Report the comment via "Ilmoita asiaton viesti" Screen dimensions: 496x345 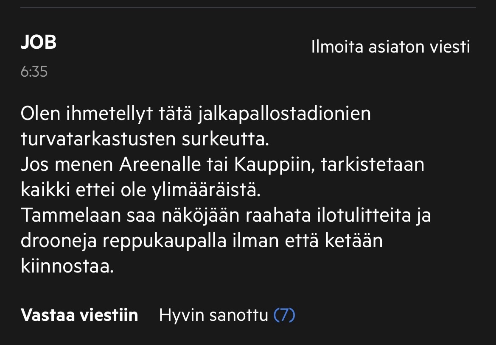(390, 47)
